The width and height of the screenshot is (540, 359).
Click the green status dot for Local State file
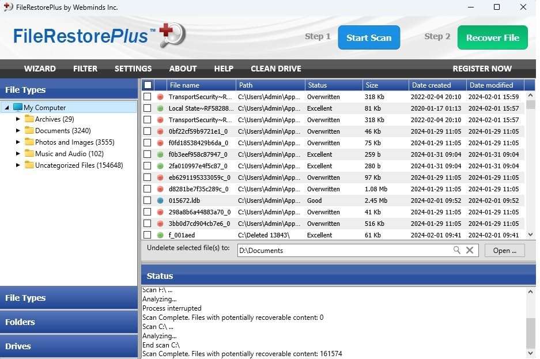[x=160, y=108]
